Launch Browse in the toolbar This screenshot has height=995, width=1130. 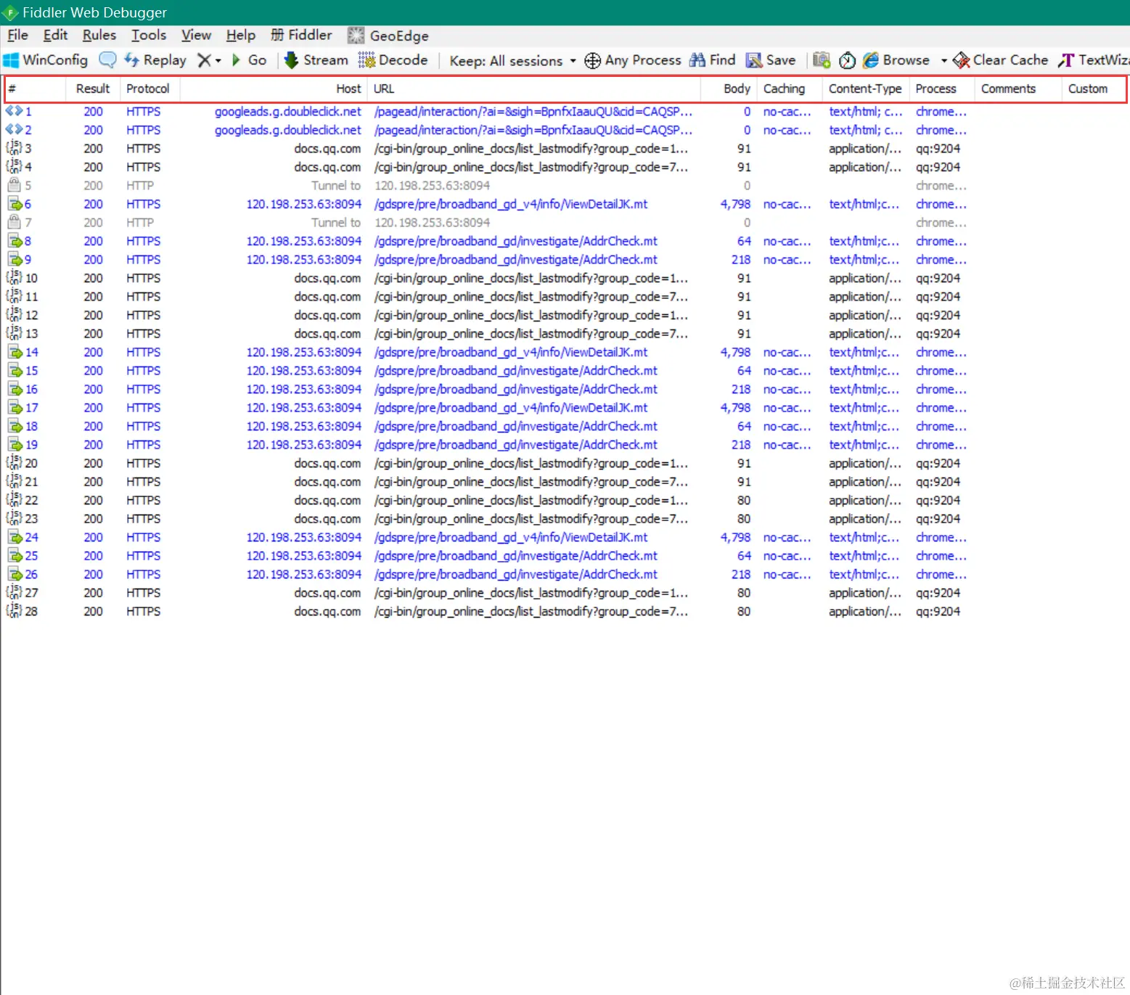(896, 60)
